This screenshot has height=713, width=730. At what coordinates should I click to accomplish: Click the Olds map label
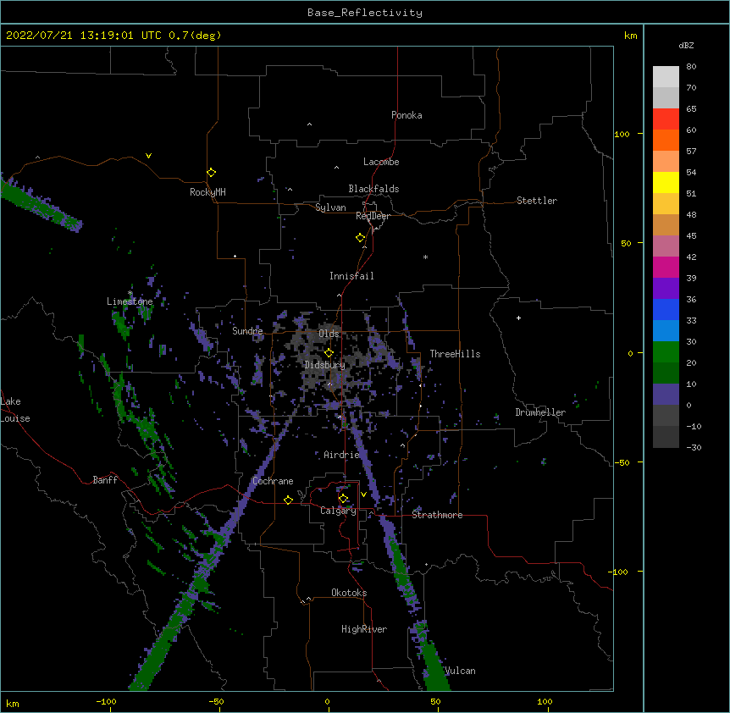point(329,334)
